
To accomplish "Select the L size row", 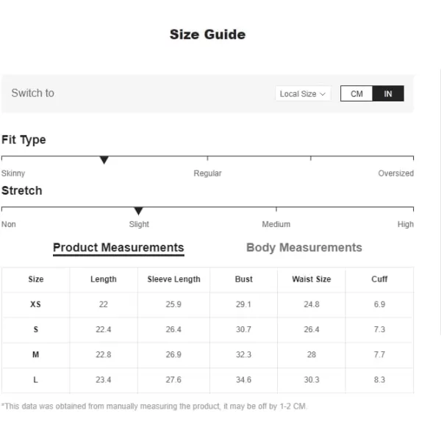I will 207,380.
